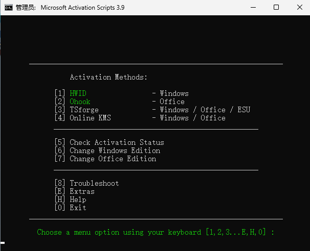Click the TSforge activation method

click(84, 110)
